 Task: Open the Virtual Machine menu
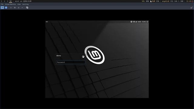(x=10, y=4)
